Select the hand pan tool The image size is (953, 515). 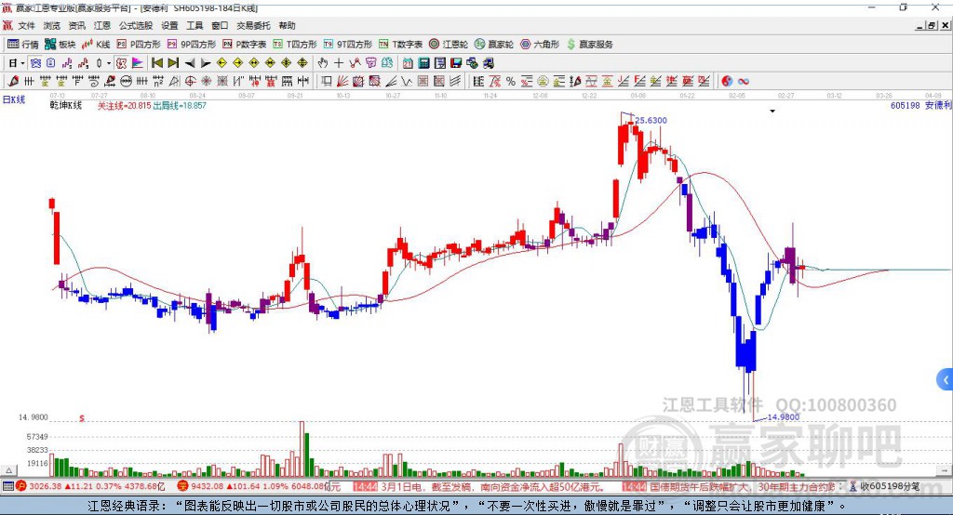pos(323,62)
